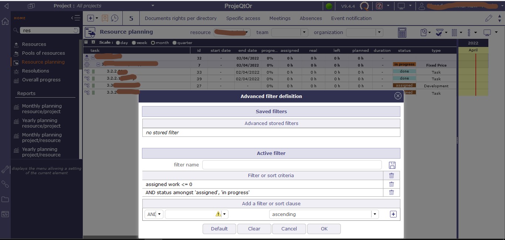Click the plus icon to add filter clause
This screenshot has height=240, width=505.
click(393, 214)
